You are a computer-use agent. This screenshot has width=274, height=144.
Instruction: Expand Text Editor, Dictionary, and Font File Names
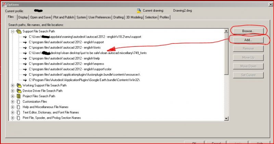pyautogui.click(x=12, y=113)
